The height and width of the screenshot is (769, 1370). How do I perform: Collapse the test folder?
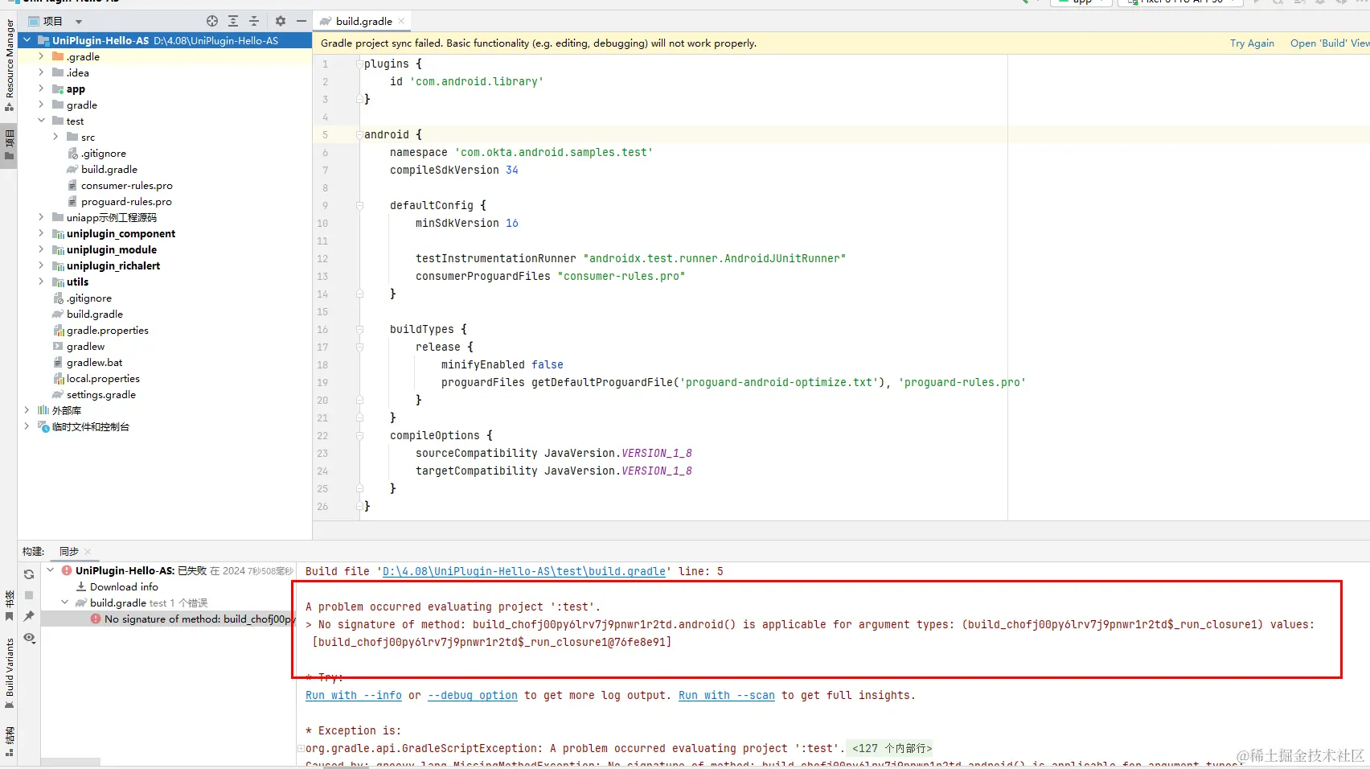point(41,121)
